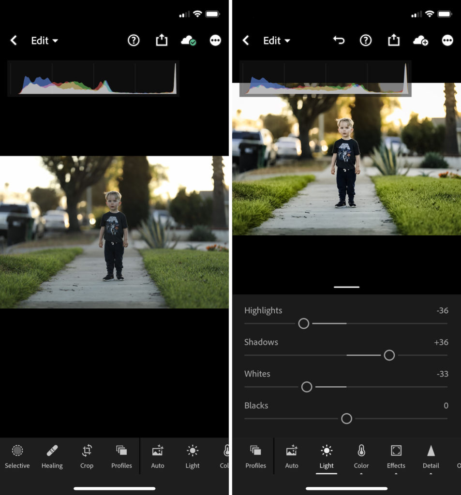This screenshot has width=461, height=495.
Task: Open the Help menu
Action: click(x=366, y=41)
